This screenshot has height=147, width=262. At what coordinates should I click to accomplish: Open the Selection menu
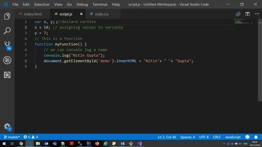pos(42,4)
